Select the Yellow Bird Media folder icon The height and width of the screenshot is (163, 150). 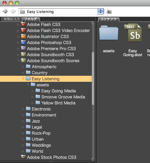pyautogui.click(x=38, y=103)
